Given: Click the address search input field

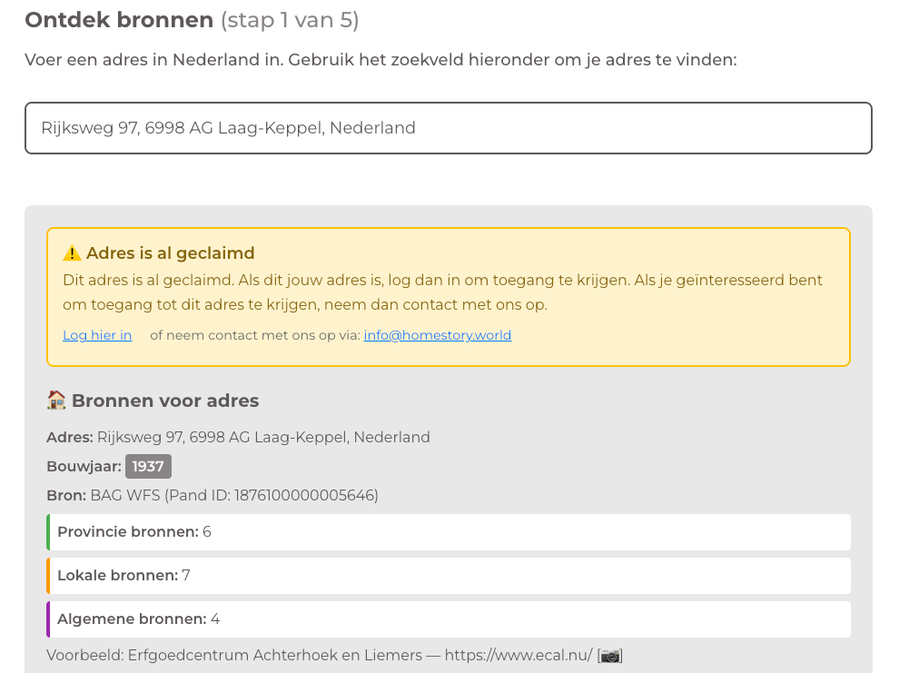Looking at the screenshot, I should click(448, 128).
